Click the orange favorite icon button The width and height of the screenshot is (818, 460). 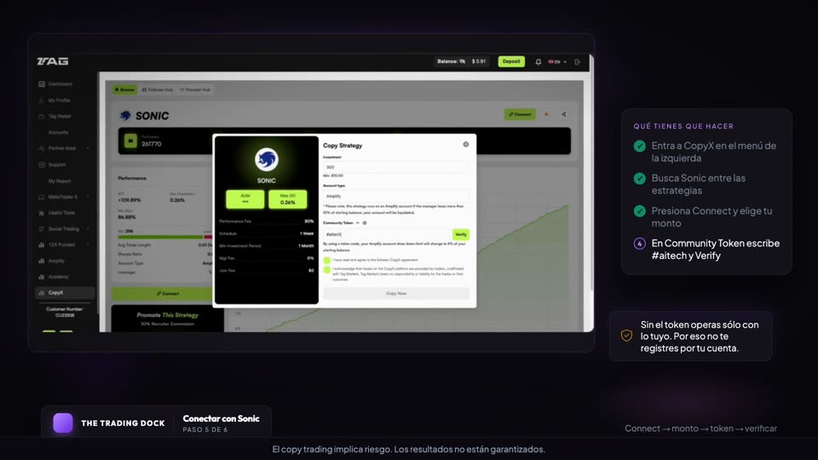point(546,114)
